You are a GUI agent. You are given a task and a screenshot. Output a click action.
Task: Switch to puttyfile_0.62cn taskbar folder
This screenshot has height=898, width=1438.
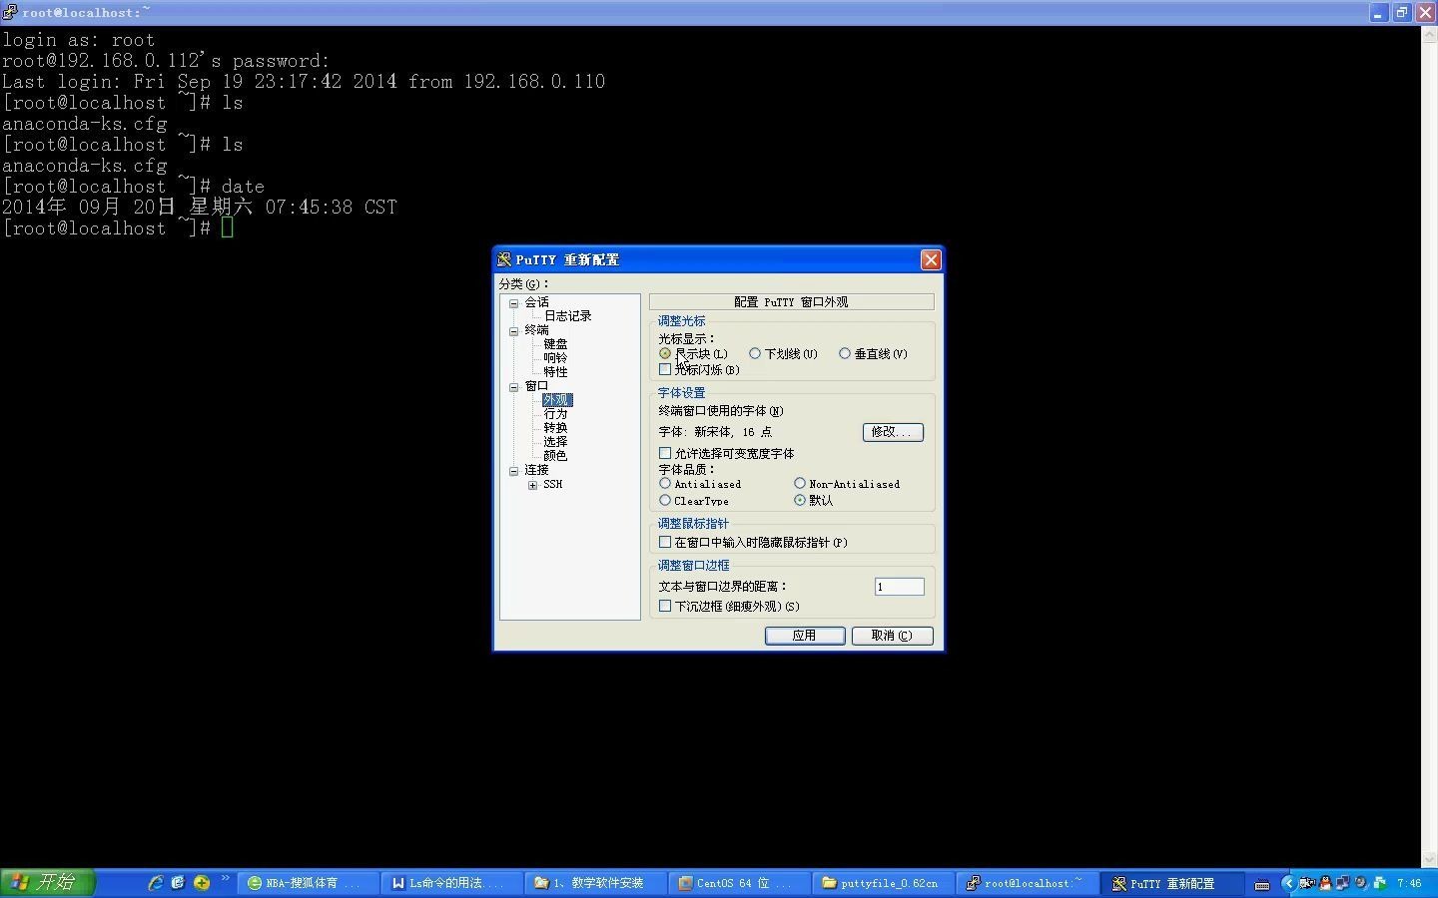884,883
